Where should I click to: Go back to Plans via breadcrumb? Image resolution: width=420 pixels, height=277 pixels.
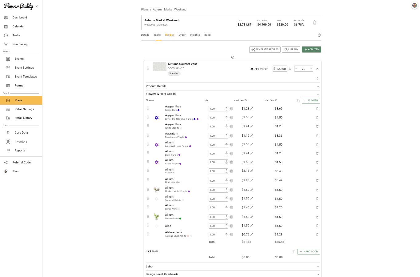coord(145,10)
